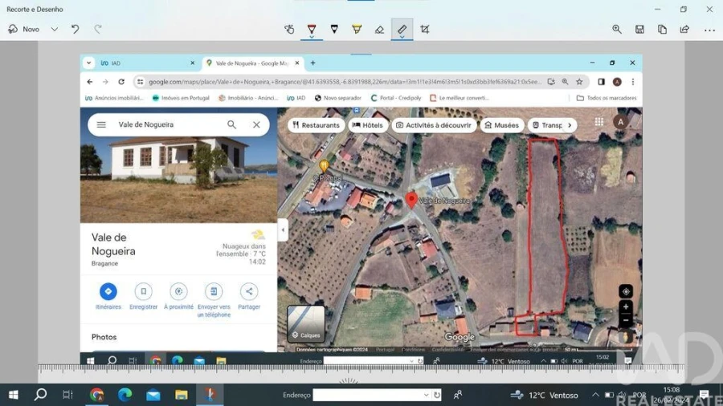Viewport: 723px width, 406px height.
Task: Select the red ballpoint pen tool
Action: (x=312, y=30)
